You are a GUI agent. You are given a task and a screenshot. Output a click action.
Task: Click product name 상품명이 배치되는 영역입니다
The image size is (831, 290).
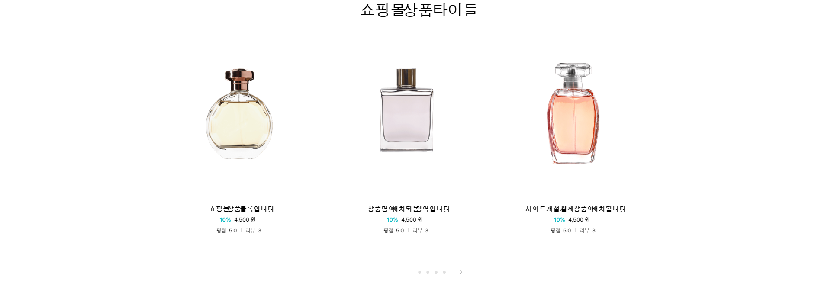point(409,209)
